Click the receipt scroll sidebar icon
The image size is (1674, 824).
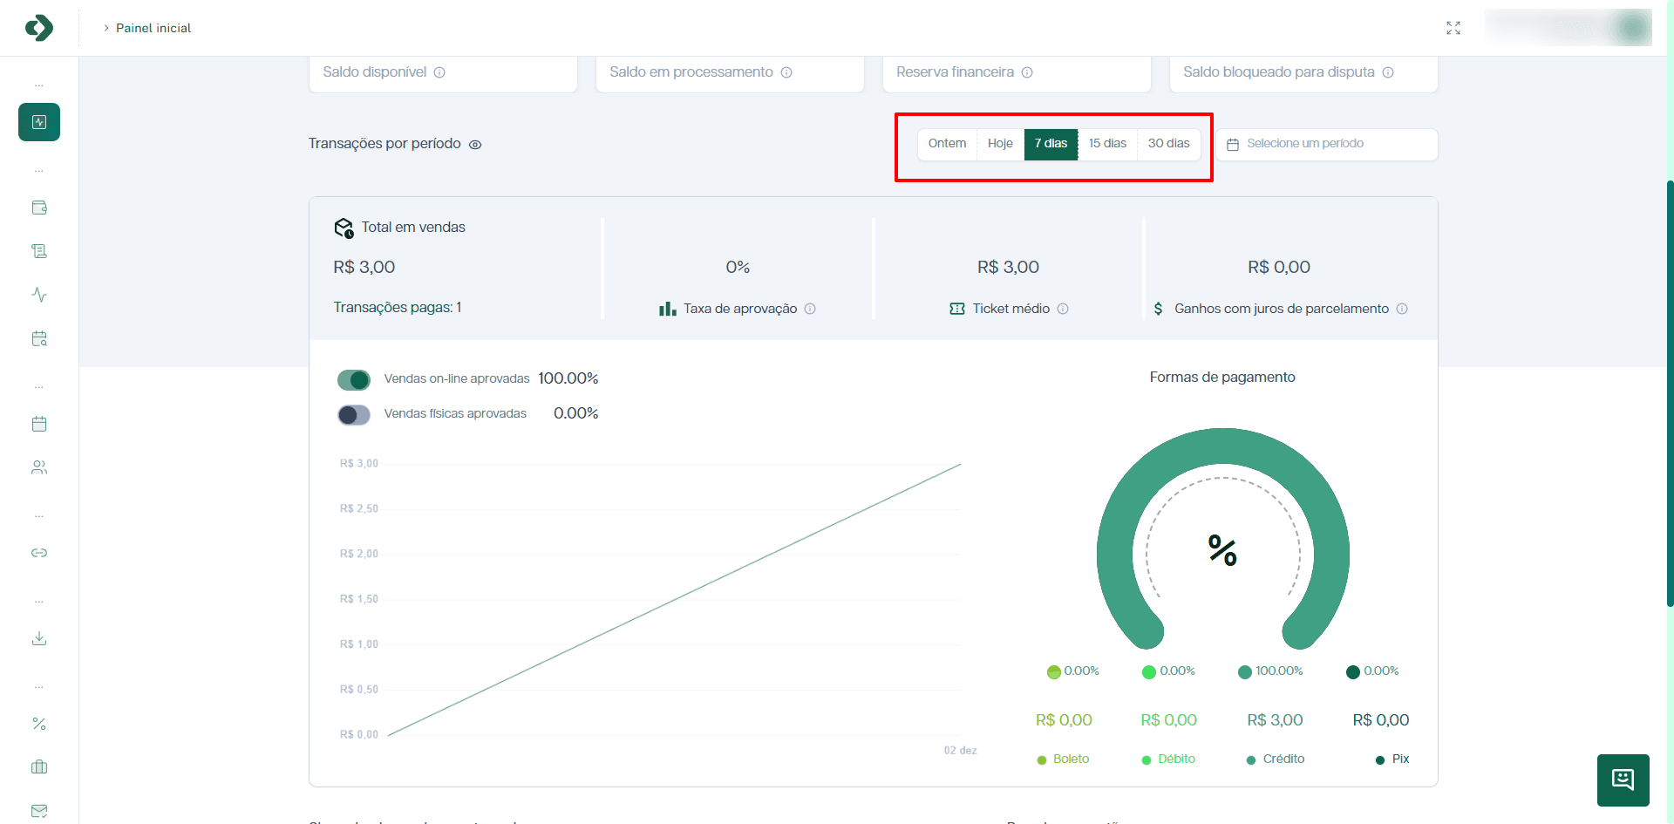point(39,251)
